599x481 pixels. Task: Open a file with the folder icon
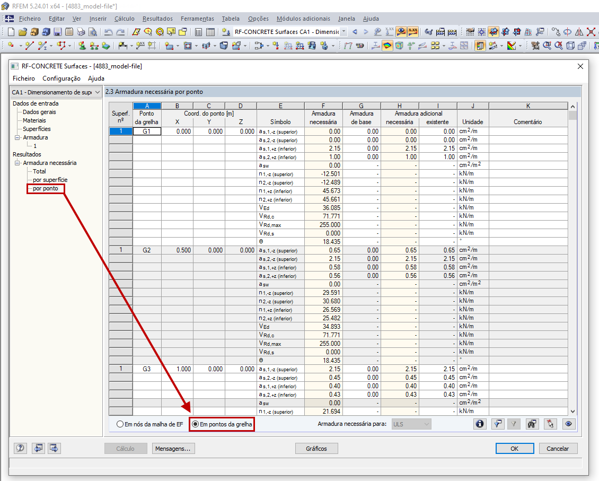(x=23, y=32)
